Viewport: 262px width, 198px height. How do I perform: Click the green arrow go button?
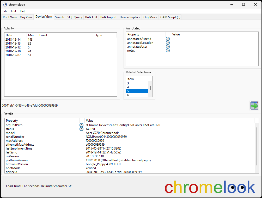pyautogui.click(x=254, y=106)
